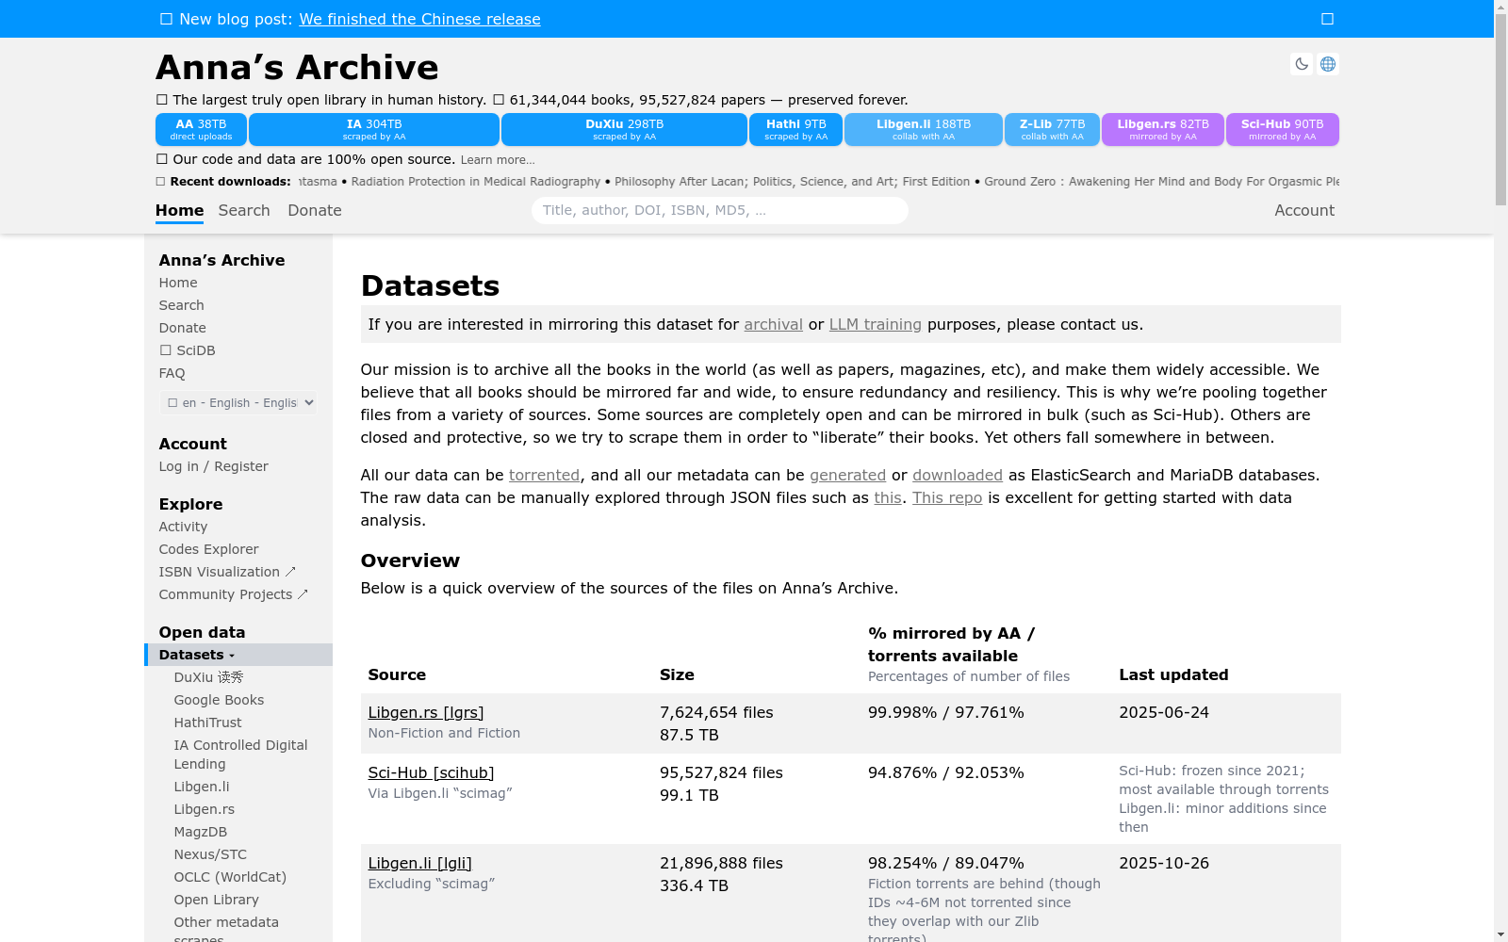Open HathiTrust dataset in sidebar

207,723
